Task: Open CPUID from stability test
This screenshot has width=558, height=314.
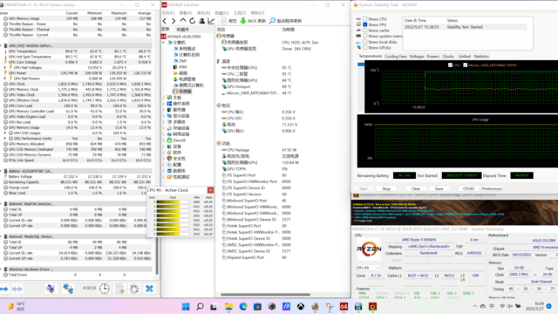Action: click(x=468, y=188)
